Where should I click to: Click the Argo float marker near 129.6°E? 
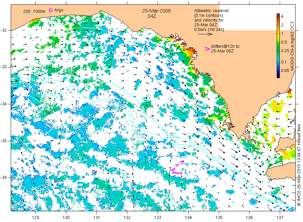click(56, 181)
